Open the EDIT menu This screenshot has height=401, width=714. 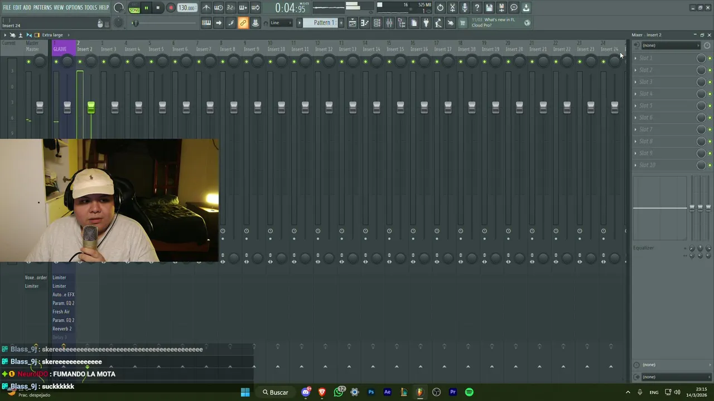(x=17, y=7)
